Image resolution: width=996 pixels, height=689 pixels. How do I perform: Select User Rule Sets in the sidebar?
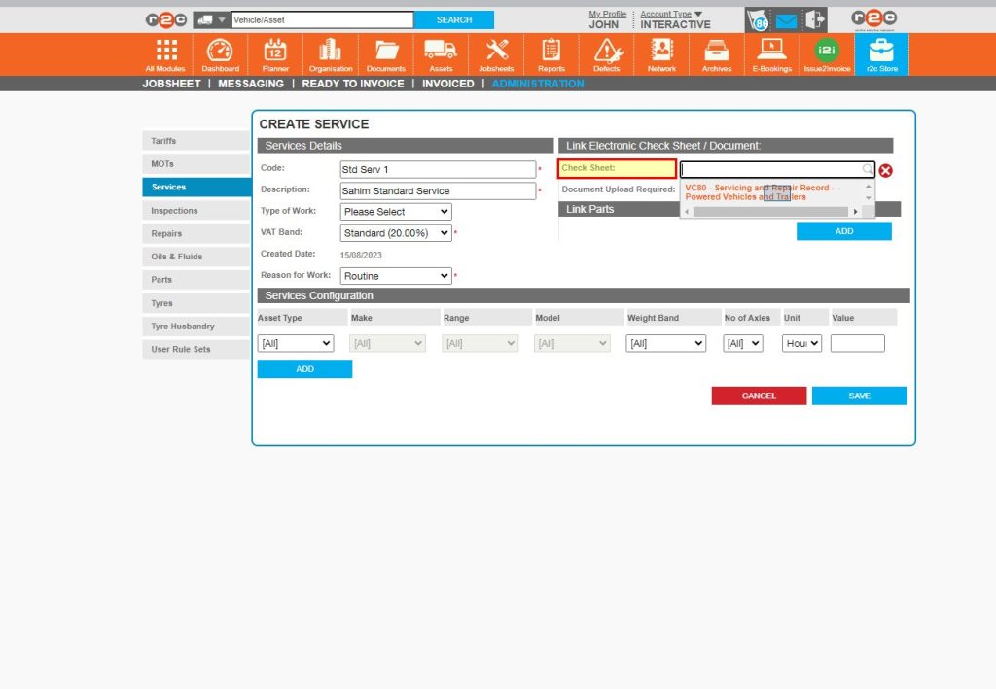coord(196,349)
